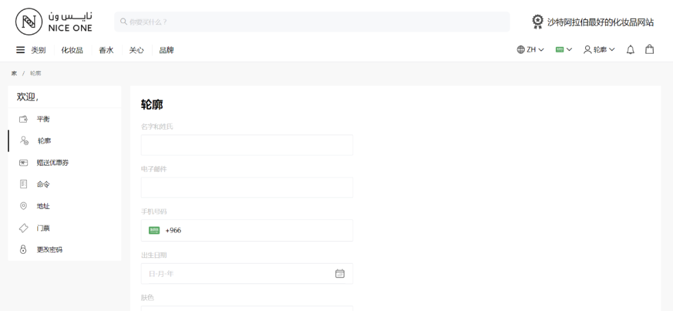Select the 香水 navigation item
This screenshot has height=311, width=673.
pyautogui.click(x=106, y=50)
